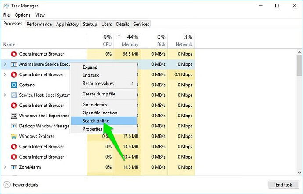Expand the Opera row showing 0.1 Mbps
303x194 pixels.
(x=5, y=74)
